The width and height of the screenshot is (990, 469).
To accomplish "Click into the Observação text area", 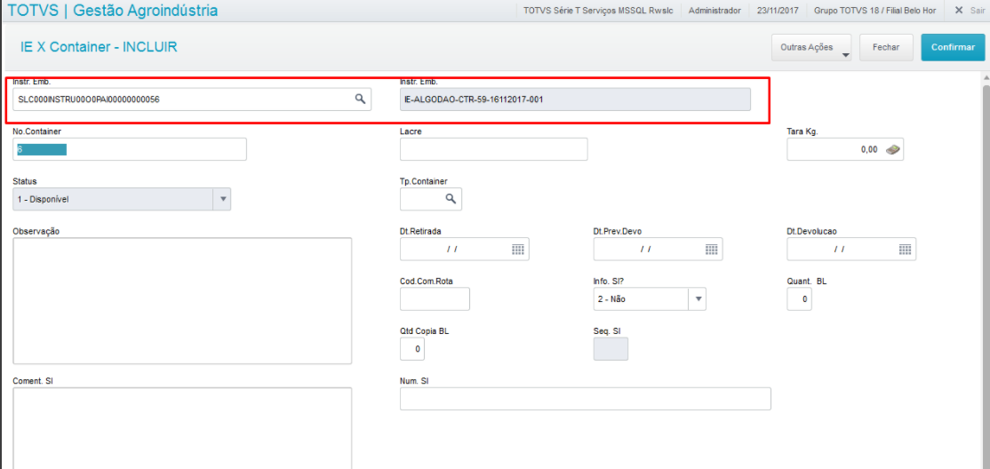I will coord(182,301).
